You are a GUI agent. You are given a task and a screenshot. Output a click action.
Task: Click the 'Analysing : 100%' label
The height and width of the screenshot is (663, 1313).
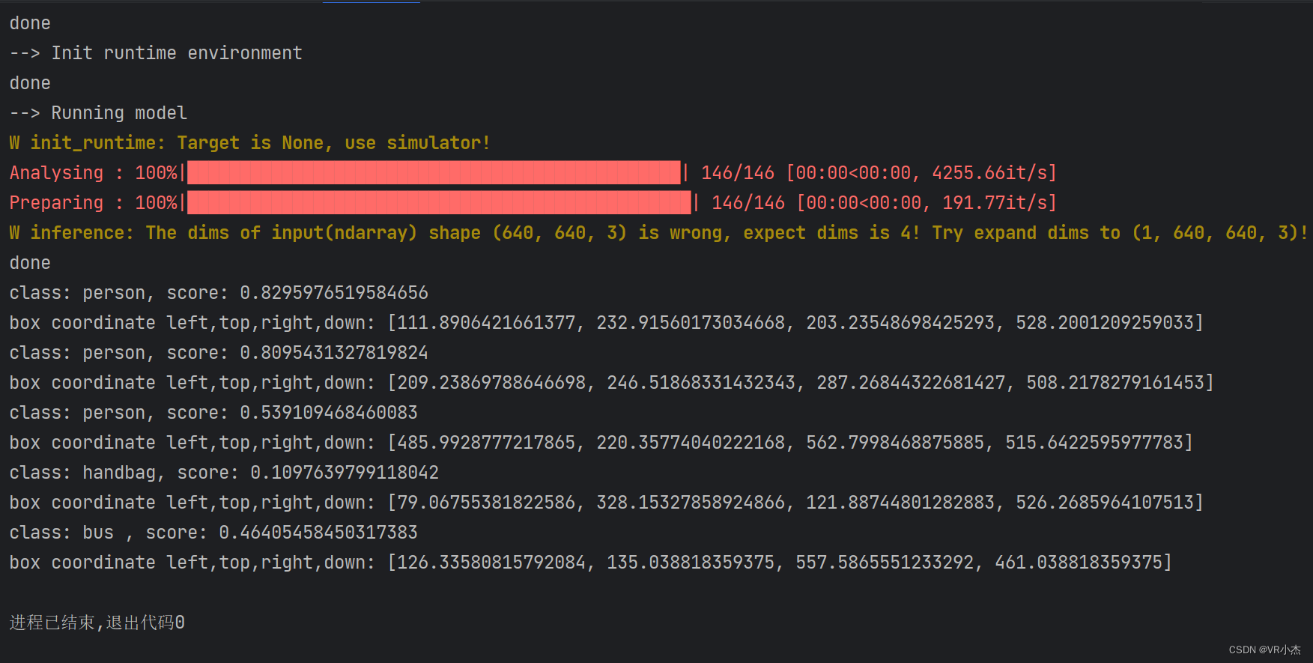94,173
